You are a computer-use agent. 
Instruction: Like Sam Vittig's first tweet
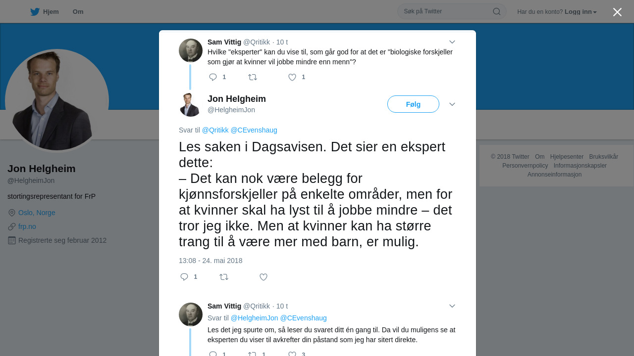[x=292, y=77]
